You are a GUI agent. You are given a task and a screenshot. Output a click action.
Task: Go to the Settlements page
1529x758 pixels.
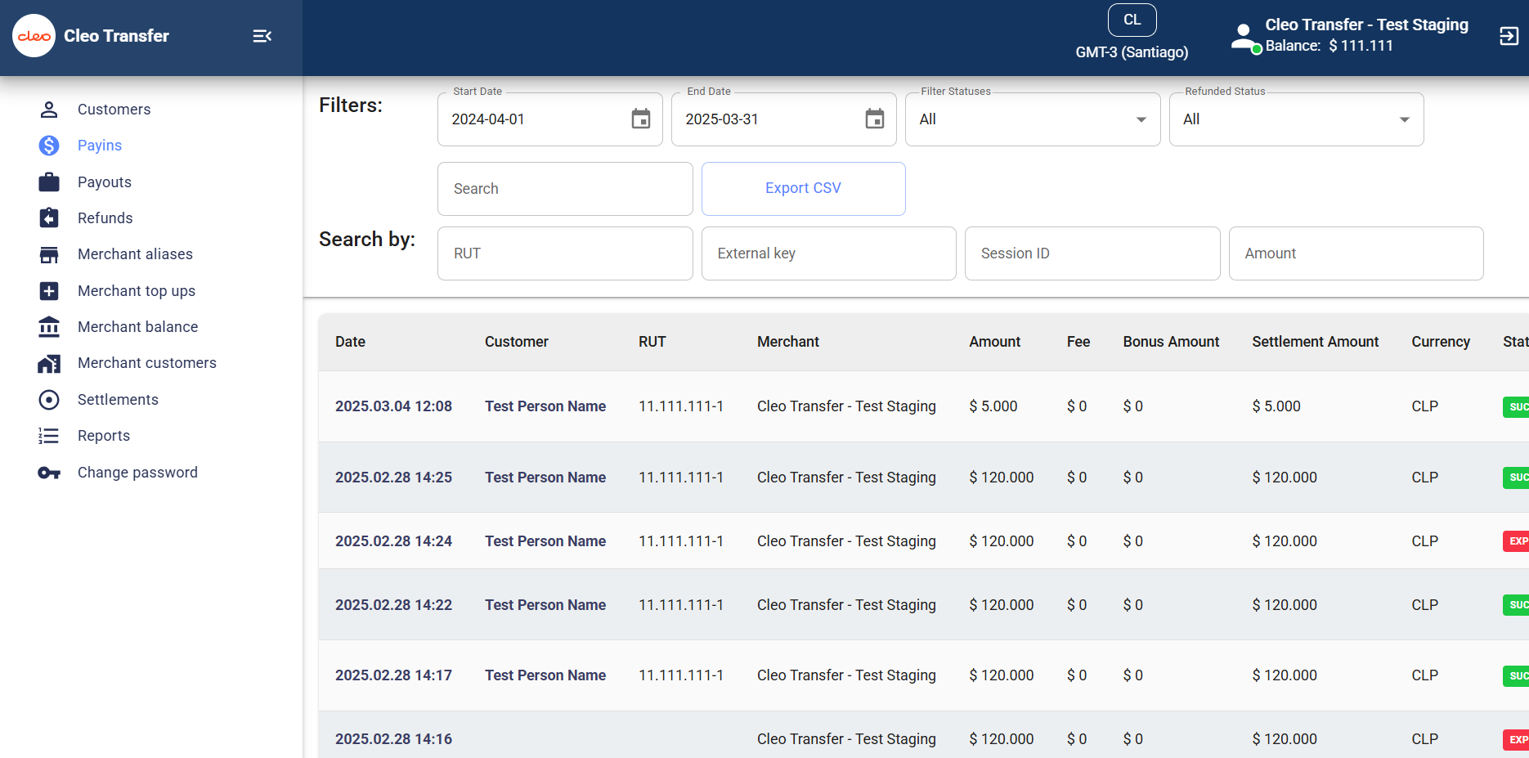pyautogui.click(x=118, y=400)
